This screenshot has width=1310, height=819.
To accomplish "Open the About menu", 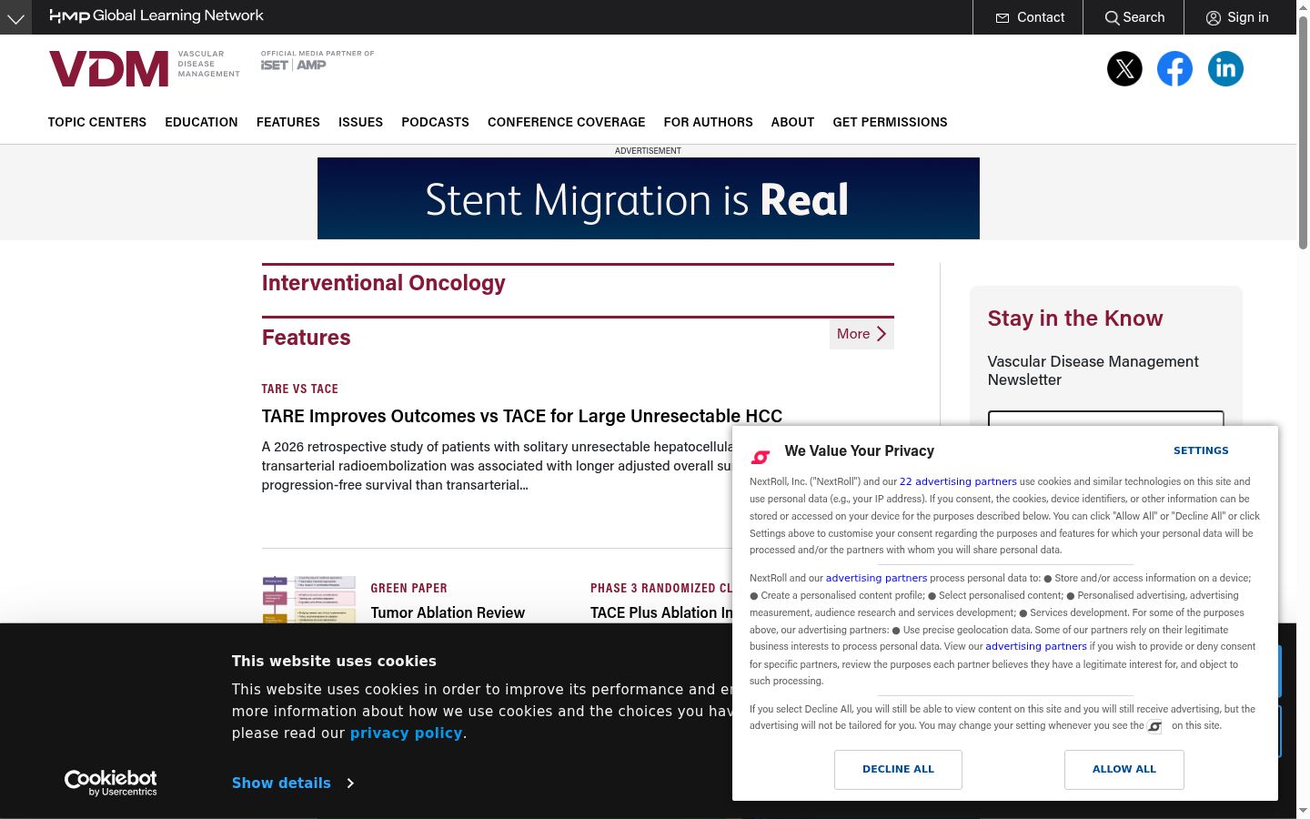I will [x=792, y=122].
